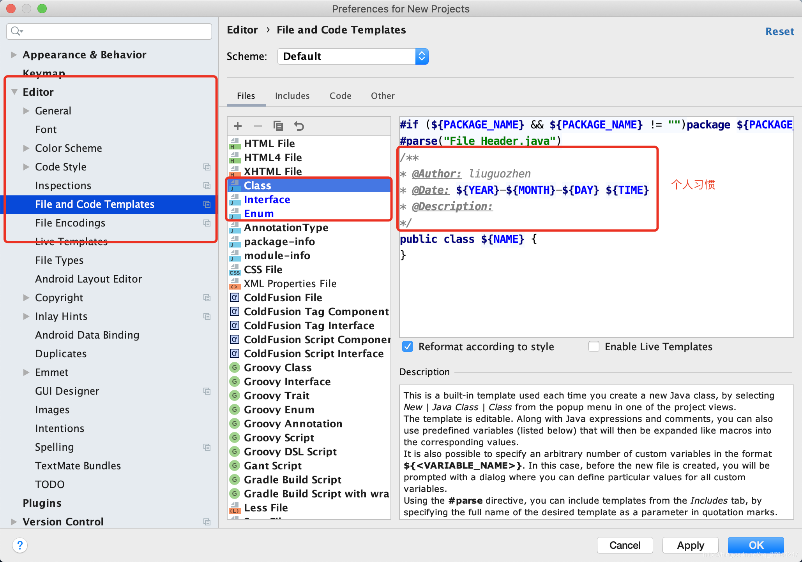The width and height of the screenshot is (802, 562).
Task: Click the Gradle Build Script icon
Action: [235, 480]
